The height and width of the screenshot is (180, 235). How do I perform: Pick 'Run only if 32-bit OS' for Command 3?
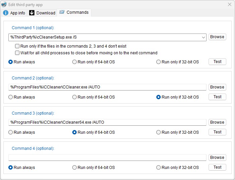point(158,132)
